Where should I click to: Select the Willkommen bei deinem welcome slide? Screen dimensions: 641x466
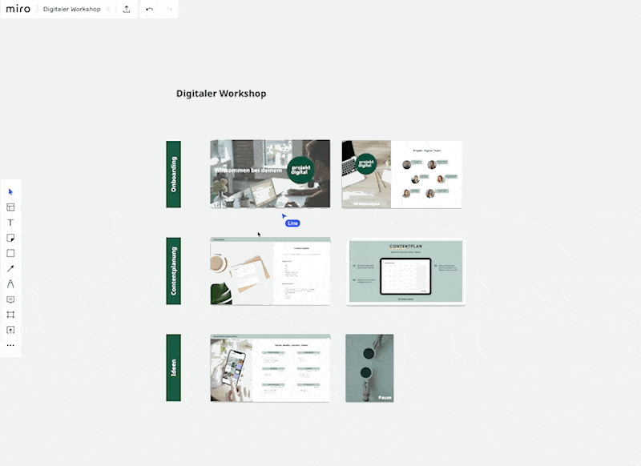270,174
